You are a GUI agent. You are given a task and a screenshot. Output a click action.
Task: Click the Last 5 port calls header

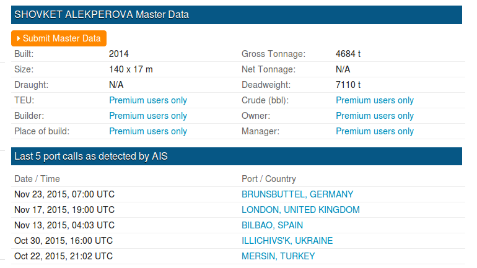click(91, 157)
